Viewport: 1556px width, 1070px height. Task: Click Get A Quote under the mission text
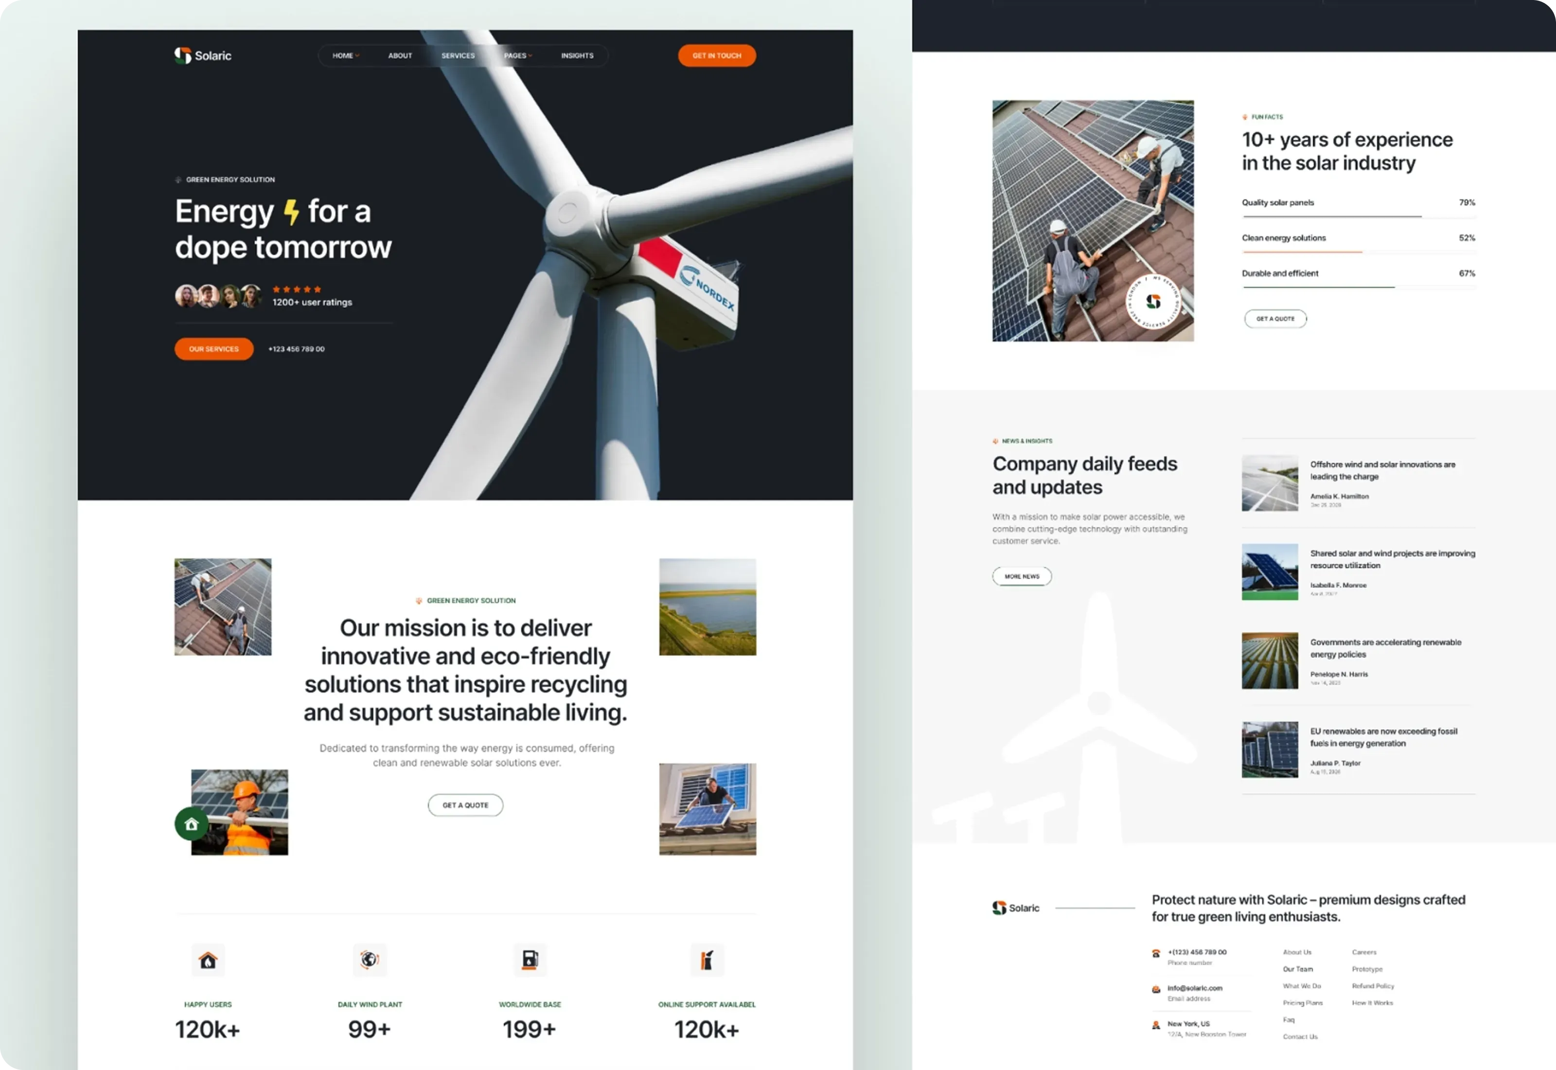466,805
